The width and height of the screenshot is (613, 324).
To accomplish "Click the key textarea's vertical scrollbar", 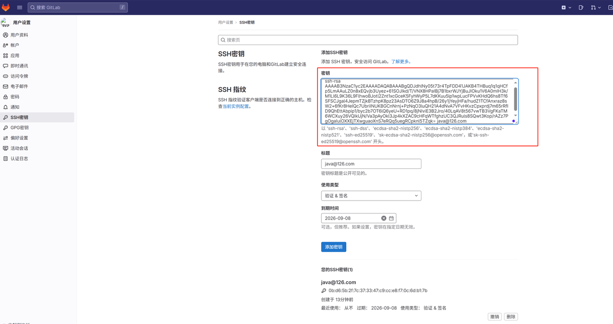I will tap(515, 98).
